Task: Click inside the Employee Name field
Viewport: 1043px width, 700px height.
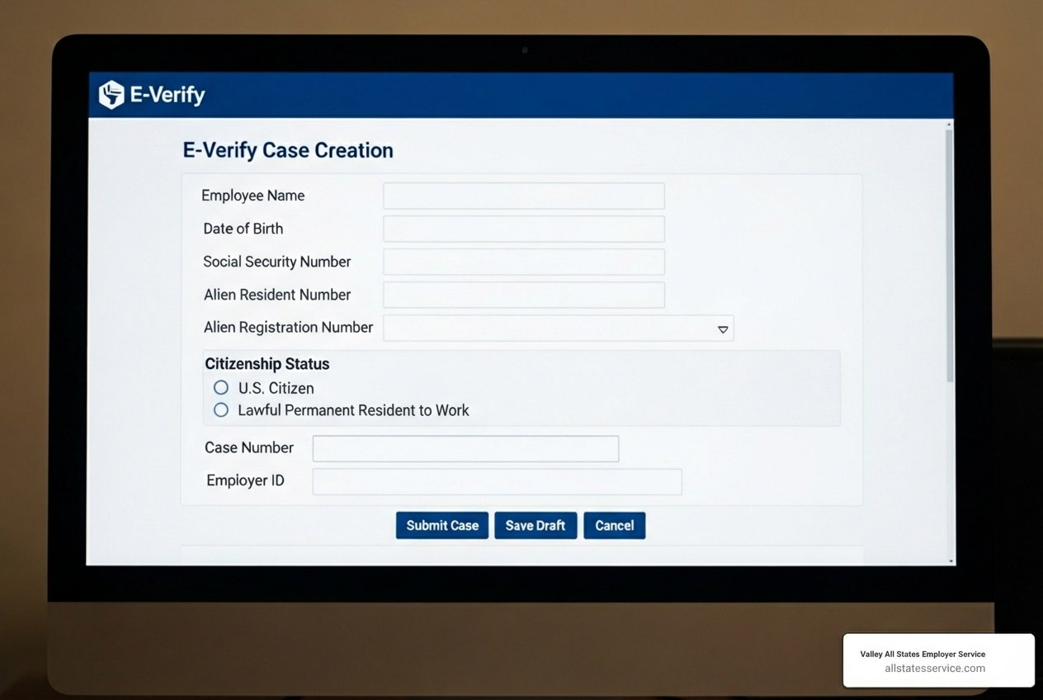Action: click(x=523, y=196)
